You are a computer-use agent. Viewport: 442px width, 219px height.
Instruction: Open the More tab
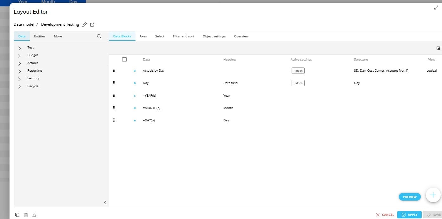click(x=58, y=36)
